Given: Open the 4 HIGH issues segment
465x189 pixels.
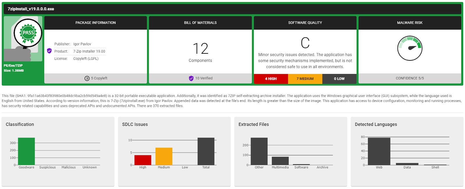Looking at the screenshot, I should pos(271,79).
